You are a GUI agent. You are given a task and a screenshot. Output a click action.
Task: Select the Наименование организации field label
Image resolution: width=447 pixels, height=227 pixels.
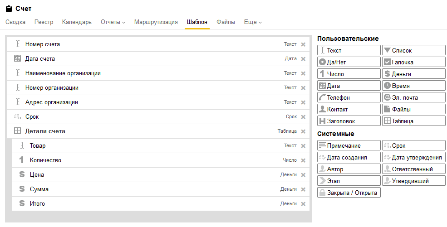(x=63, y=73)
